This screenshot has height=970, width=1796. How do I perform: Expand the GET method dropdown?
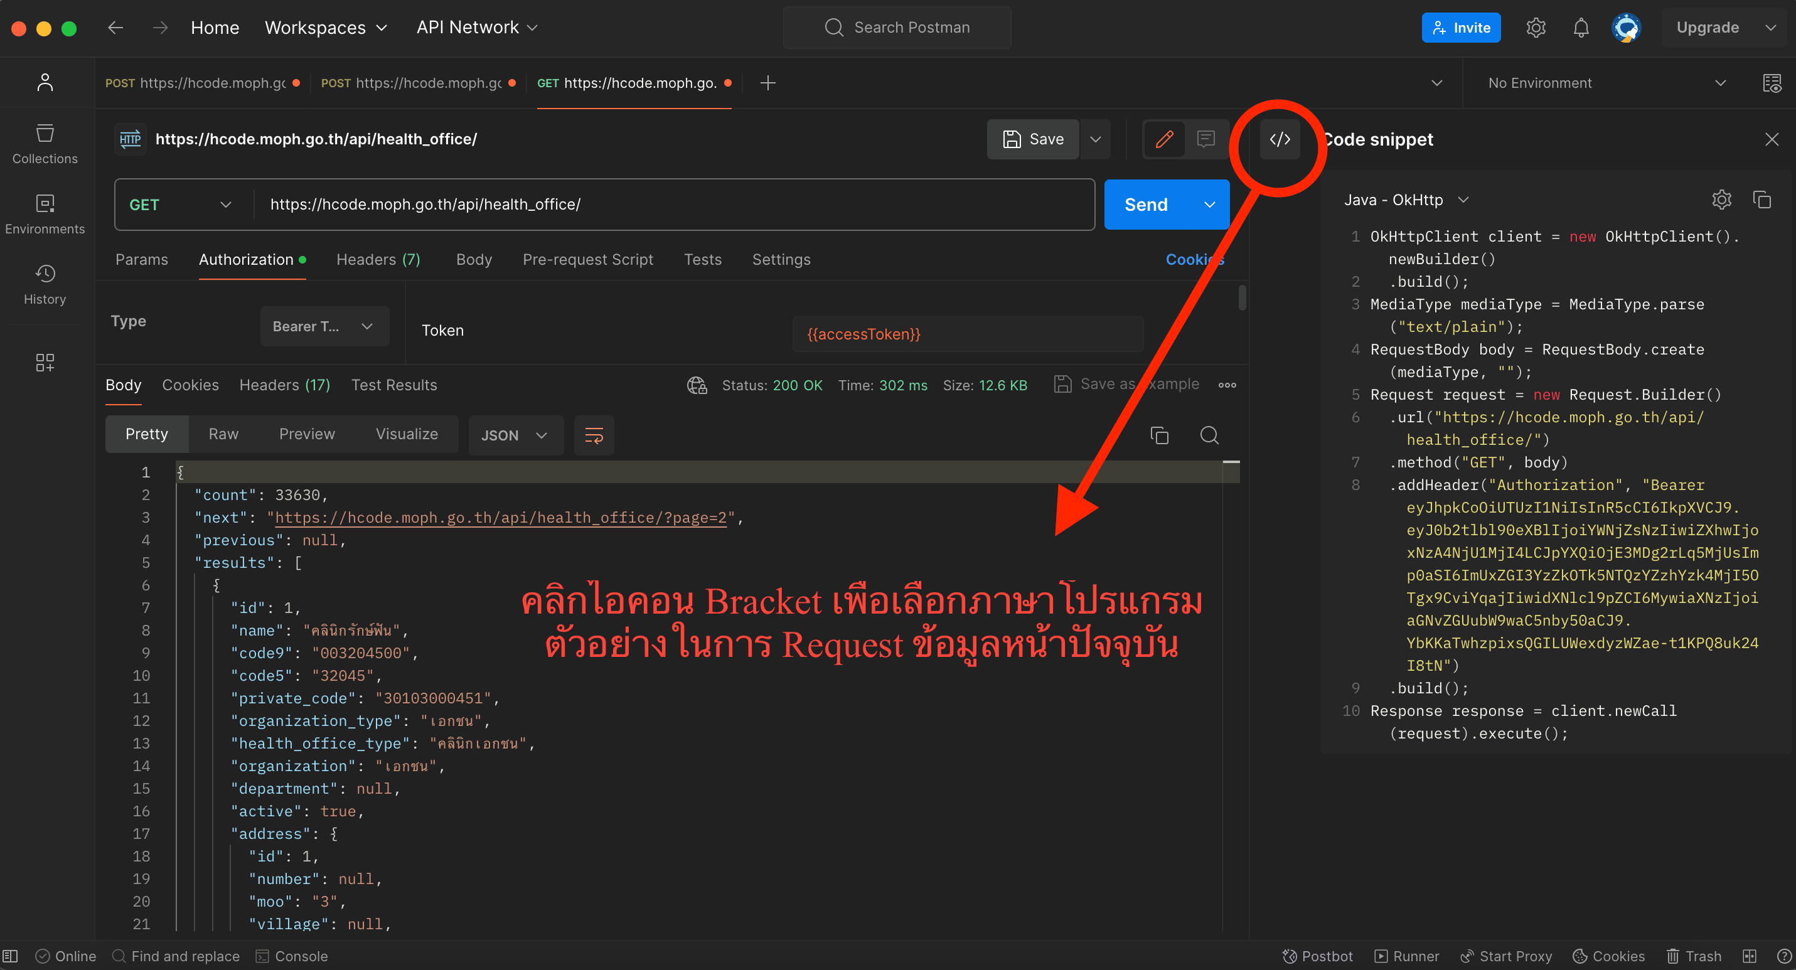tap(180, 205)
